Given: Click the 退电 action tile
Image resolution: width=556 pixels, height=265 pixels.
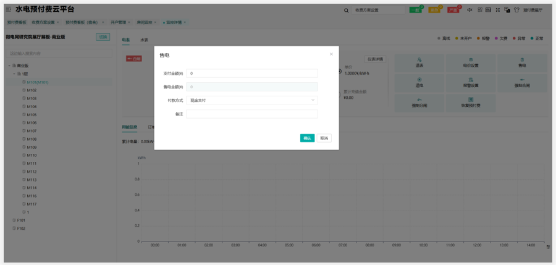Looking at the screenshot, I should pos(419,83).
